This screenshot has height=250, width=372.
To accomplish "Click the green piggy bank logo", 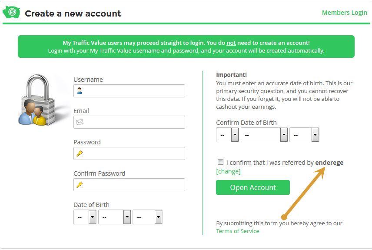I will [11, 12].
